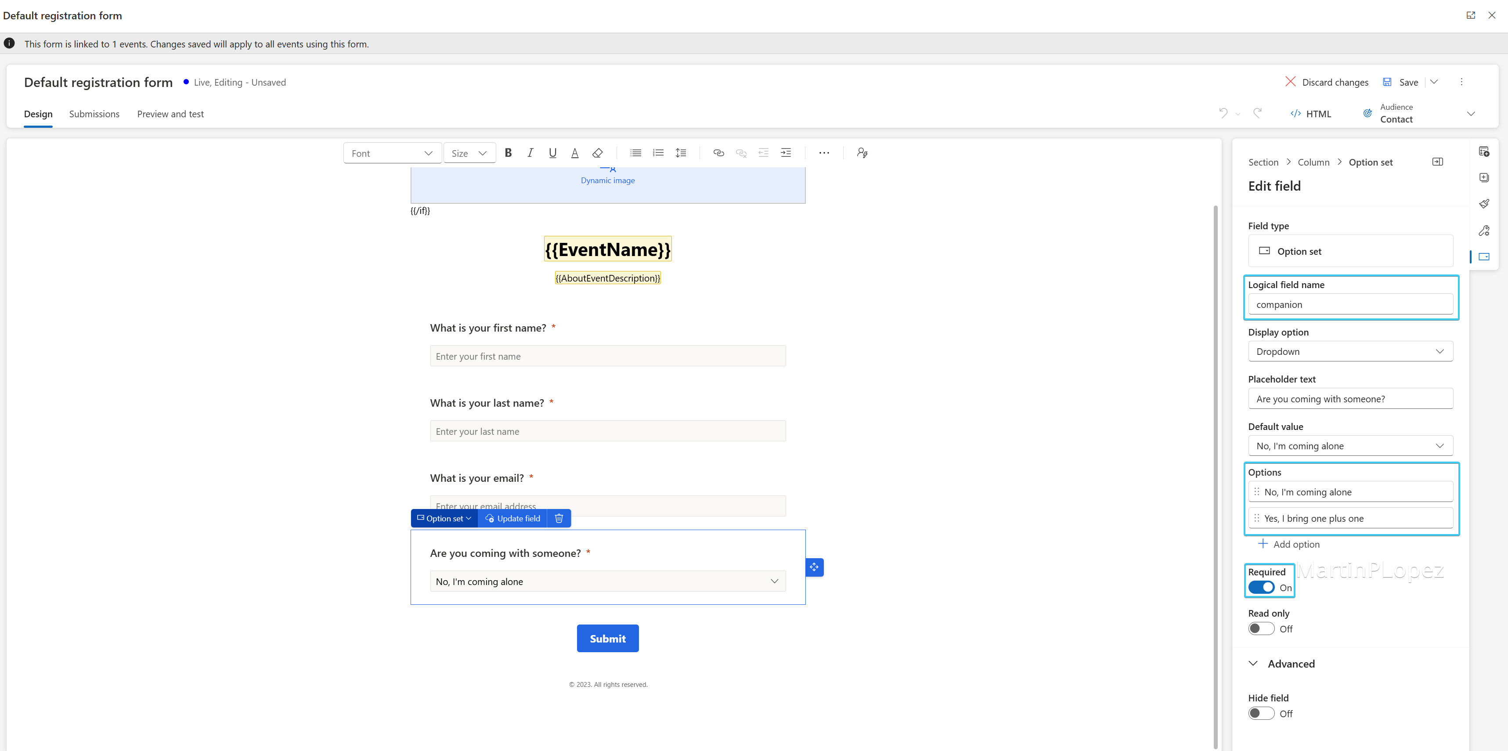Turn off the Required switch
Viewport: 1508px width, 751px height.
1262,587
